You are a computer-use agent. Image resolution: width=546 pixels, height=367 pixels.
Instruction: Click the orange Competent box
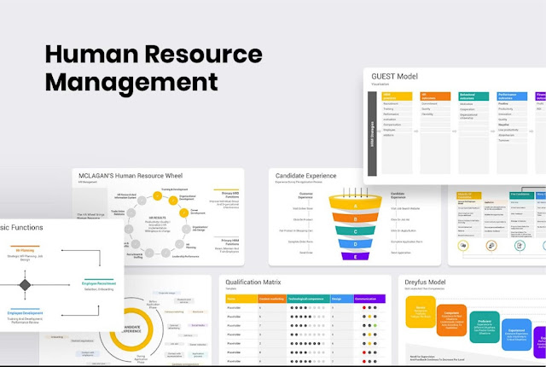[451, 320]
